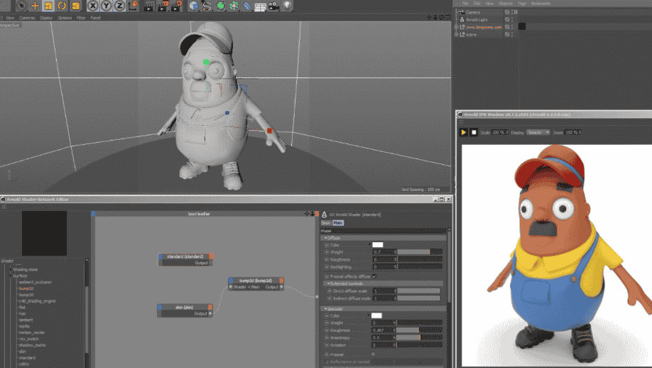
Task: Open the spline pen tool
Action: (207, 6)
